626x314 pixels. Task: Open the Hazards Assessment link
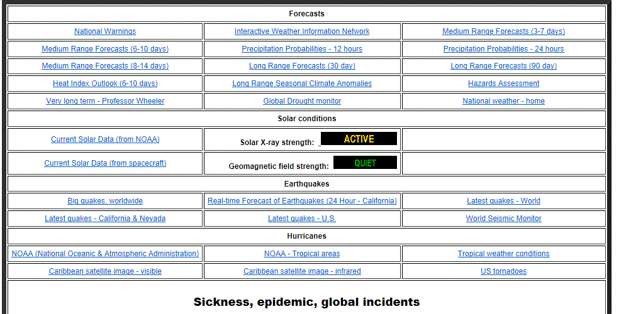coord(503,84)
